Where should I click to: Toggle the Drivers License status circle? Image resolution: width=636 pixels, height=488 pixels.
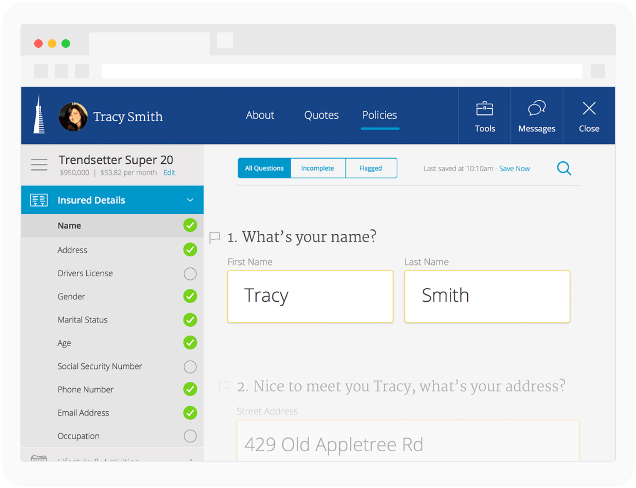click(190, 274)
